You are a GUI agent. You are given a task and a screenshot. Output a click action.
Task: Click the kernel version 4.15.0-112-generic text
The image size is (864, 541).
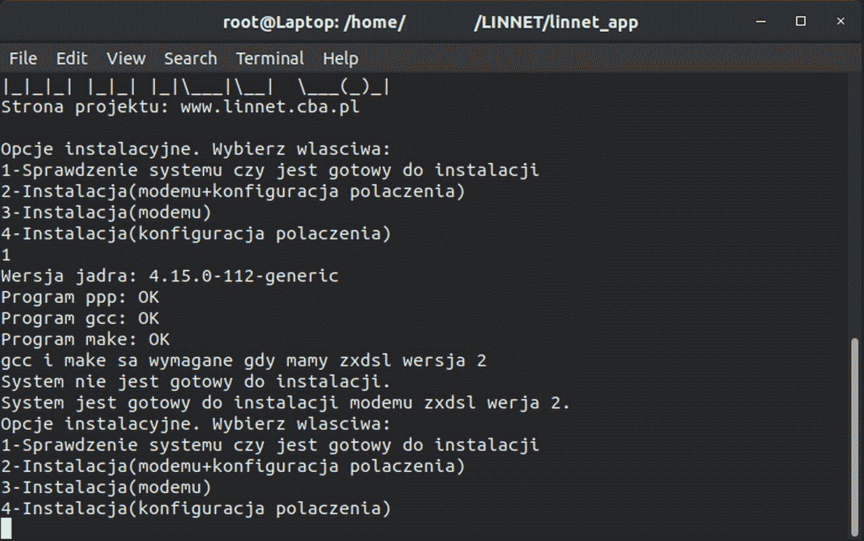pos(243,276)
